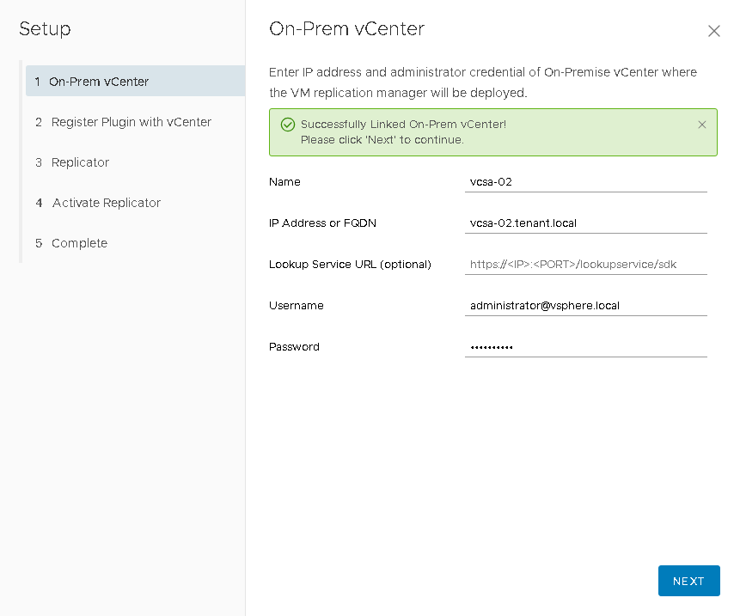The height and width of the screenshot is (616, 740).
Task: Click the green success checkmark icon
Action: point(288,125)
